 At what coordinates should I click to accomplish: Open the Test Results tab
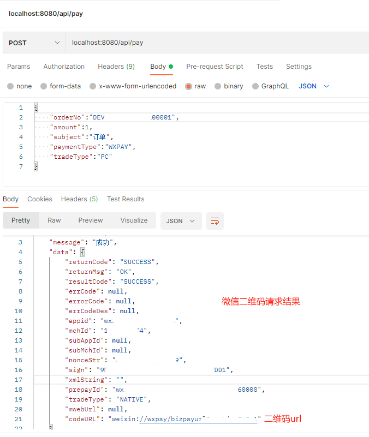pos(126,199)
